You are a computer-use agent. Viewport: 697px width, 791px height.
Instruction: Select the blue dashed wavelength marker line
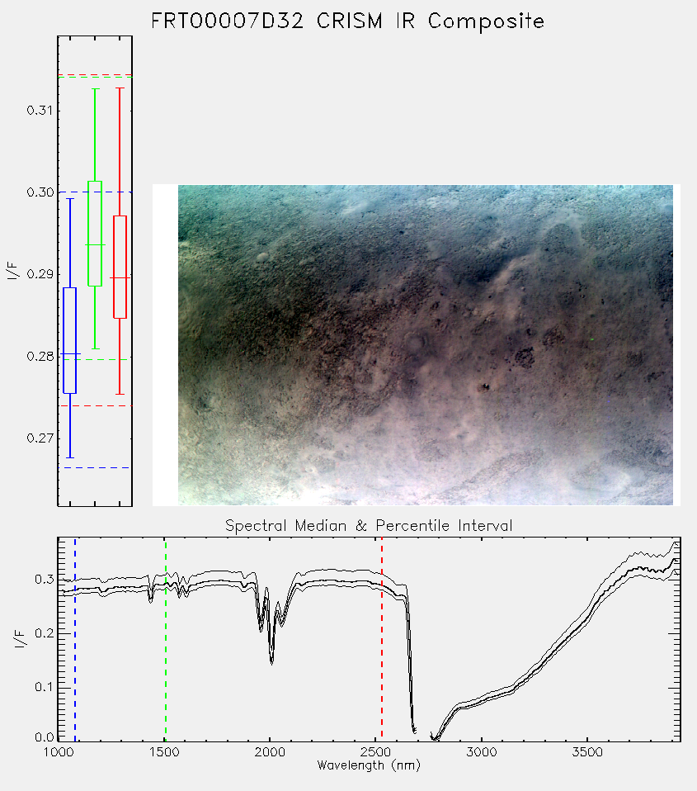point(75,639)
